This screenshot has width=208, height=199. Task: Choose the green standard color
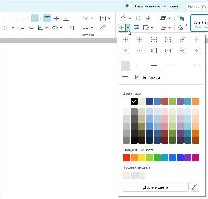click(x=157, y=158)
